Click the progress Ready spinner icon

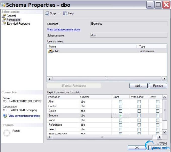pyautogui.click(x=7, y=133)
